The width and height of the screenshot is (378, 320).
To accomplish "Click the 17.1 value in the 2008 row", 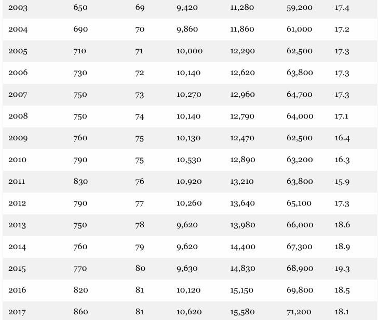I will [341, 117].
